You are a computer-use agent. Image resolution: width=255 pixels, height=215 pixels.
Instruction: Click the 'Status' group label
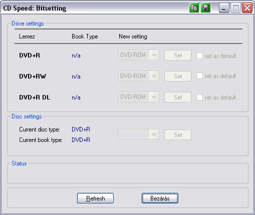point(19,163)
